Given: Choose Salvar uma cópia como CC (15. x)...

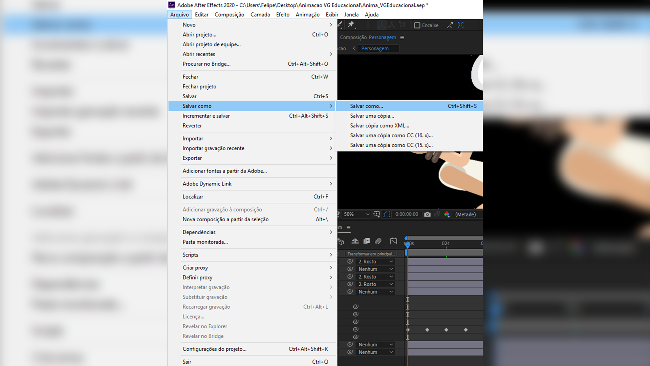Looking at the screenshot, I should tap(409, 145).
